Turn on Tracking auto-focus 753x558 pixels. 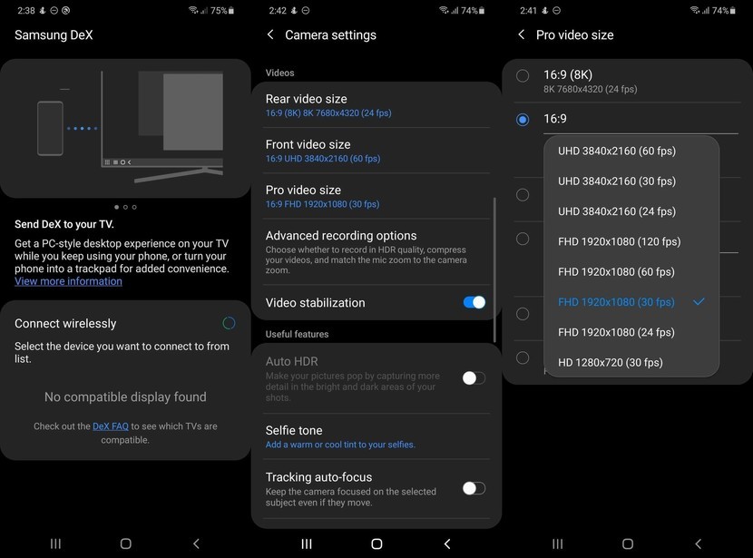(x=474, y=488)
